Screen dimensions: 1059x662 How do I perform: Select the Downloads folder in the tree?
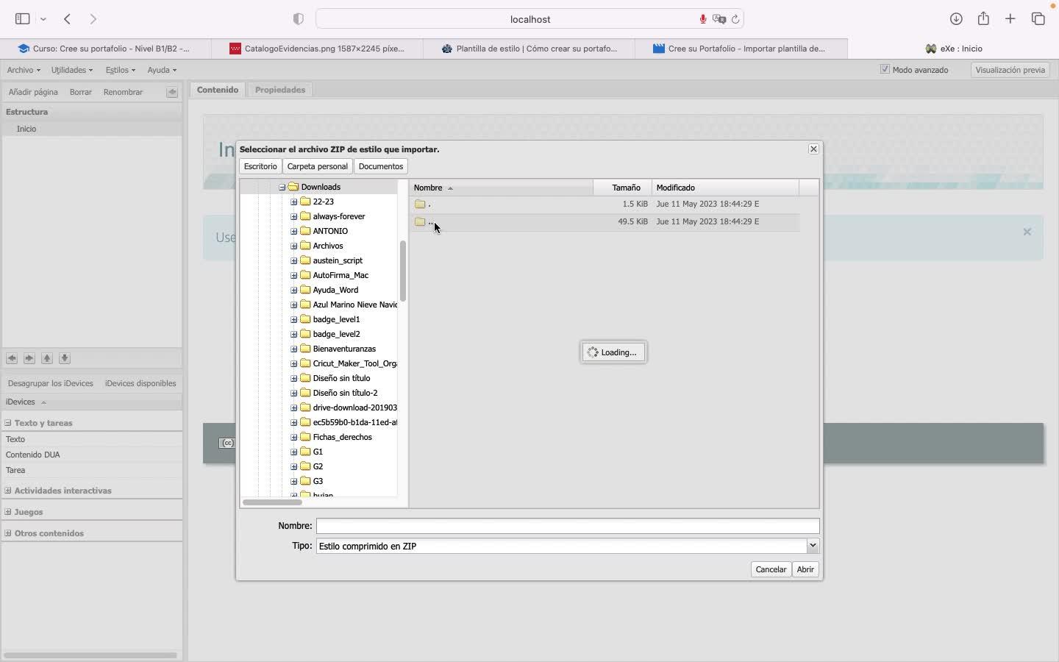click(x=321, y=187)
